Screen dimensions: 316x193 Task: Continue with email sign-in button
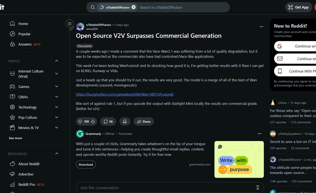click(x=295, y=59)
